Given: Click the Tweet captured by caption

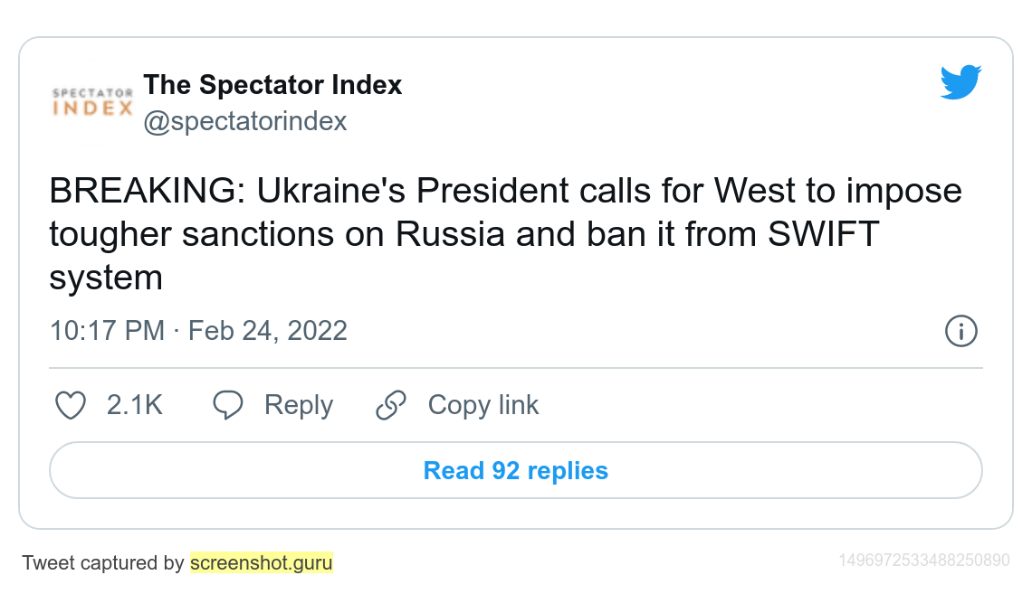Looking at the screenshot, I should tap(103, 563).
